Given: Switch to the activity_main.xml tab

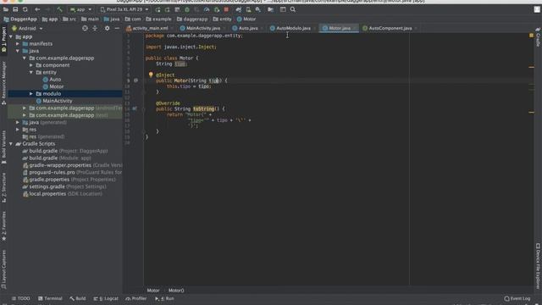Looking at the screenshot, I should coord(149,28).
